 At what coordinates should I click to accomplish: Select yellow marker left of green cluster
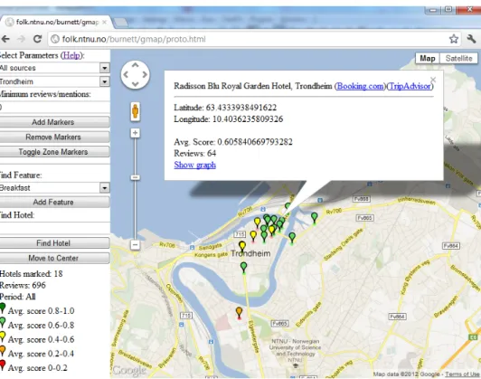[x=258, y=223]
